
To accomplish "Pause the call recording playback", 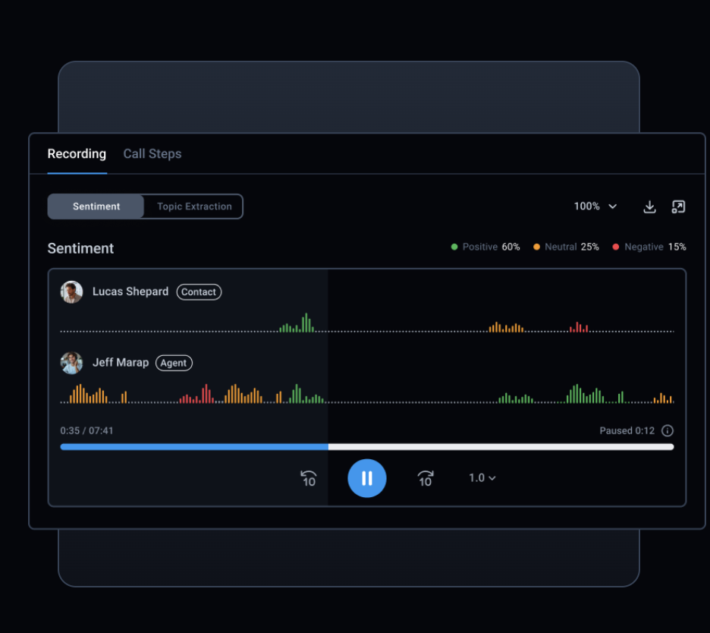I will [367, 478].
